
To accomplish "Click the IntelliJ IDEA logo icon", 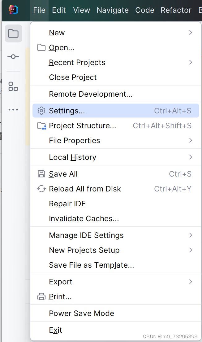I will [13, 10].
